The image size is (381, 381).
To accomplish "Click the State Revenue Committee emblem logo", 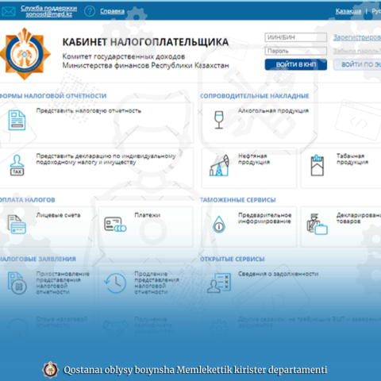I will pyautogui.click(x=25, y=54).
